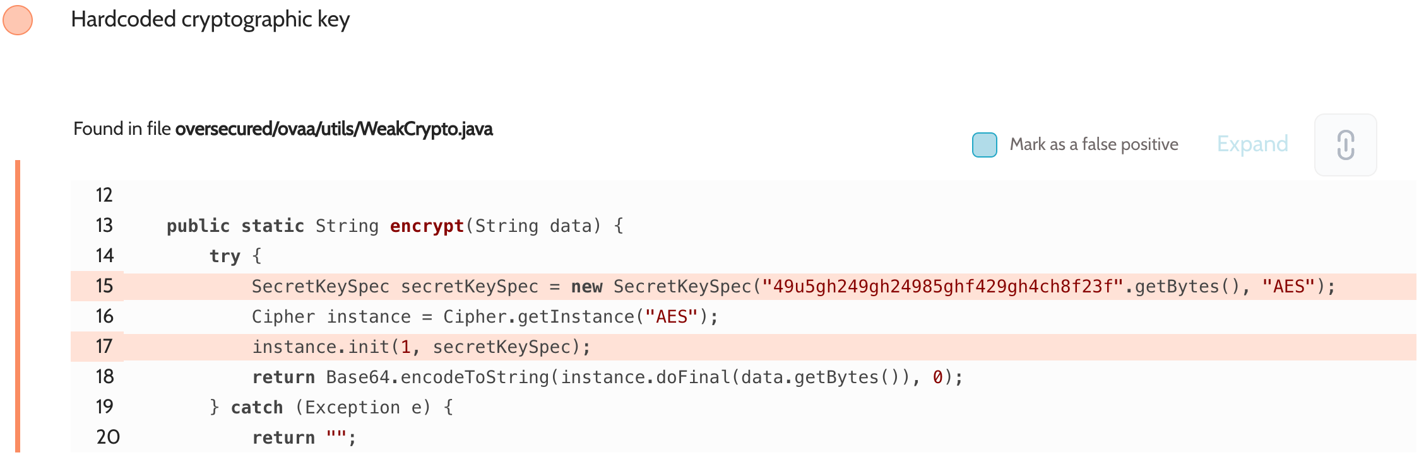1419x455 pixels.
Task: Click the Cipher.getInstance code line
Action: [485, 317]
